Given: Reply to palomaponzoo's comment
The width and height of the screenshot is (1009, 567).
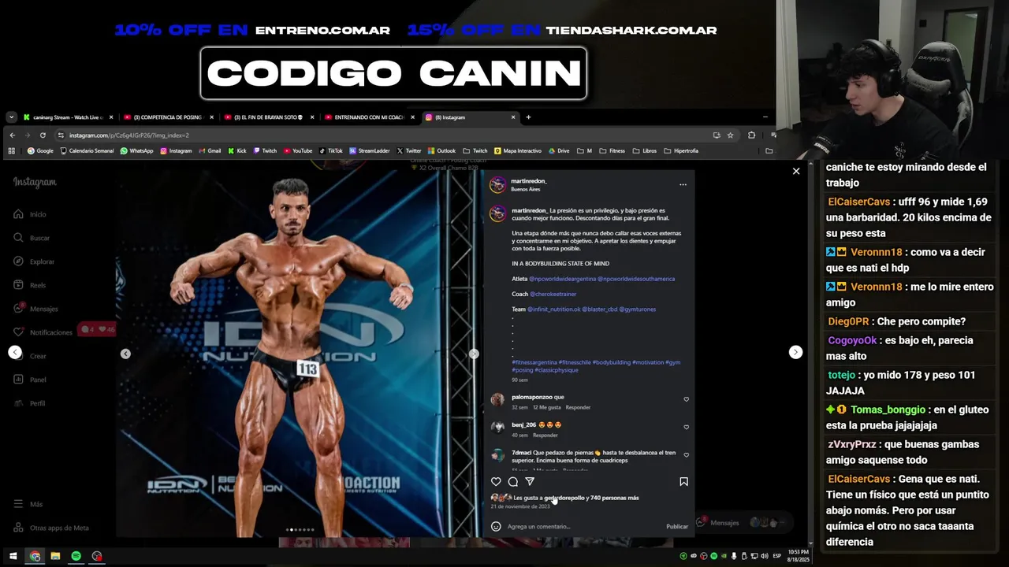Looking at the screenshot, I should click(x=578, y=407).
